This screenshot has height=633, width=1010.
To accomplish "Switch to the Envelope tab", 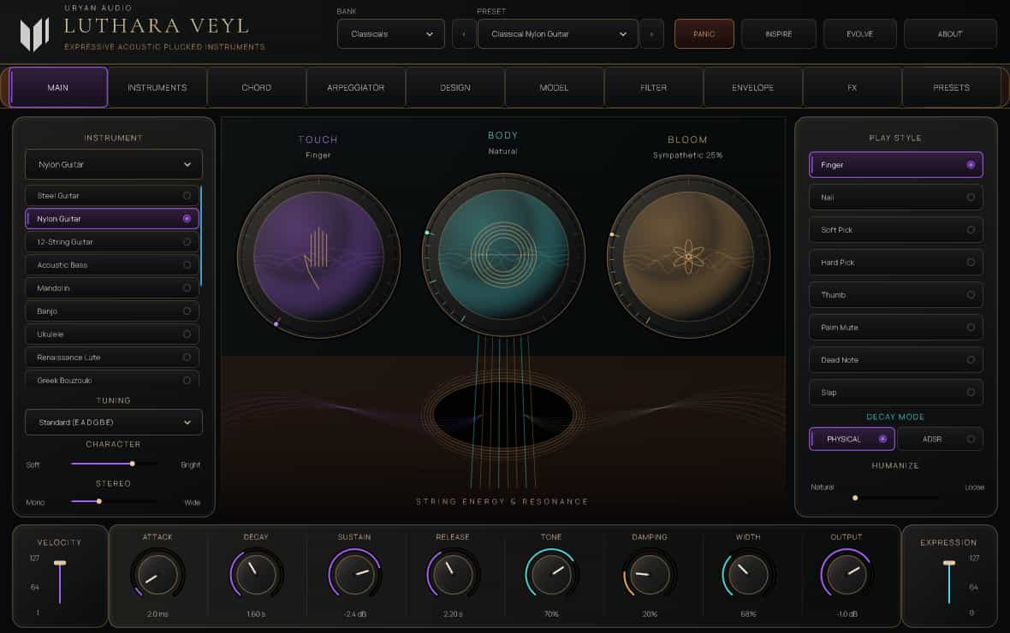I will click(x=752, y=87).
